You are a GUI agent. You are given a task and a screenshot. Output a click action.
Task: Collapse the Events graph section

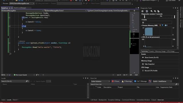(142, 20)
